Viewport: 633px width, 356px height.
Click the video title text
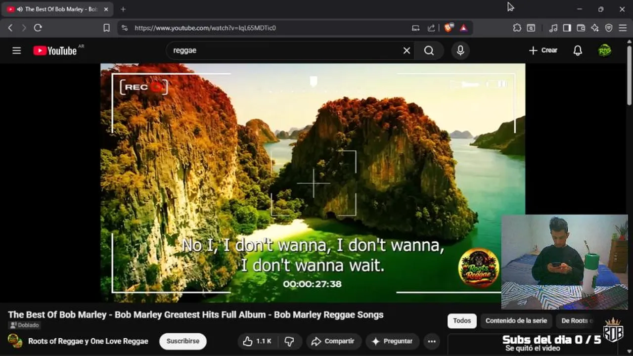click(x=196, y=314)
